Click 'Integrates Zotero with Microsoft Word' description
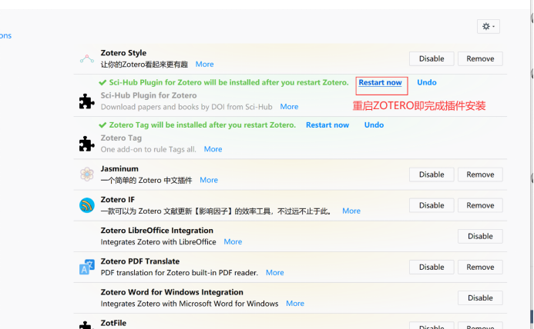This screenshot has height=329, width=534. coord(190,304)
